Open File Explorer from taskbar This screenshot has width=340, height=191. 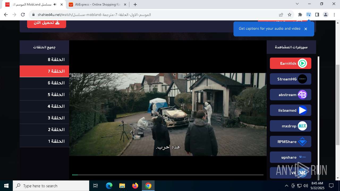tap(122, 186)
